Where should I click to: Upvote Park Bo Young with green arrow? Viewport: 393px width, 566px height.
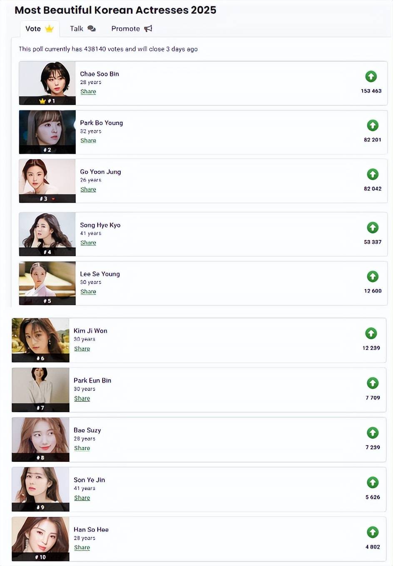point(373,125)
